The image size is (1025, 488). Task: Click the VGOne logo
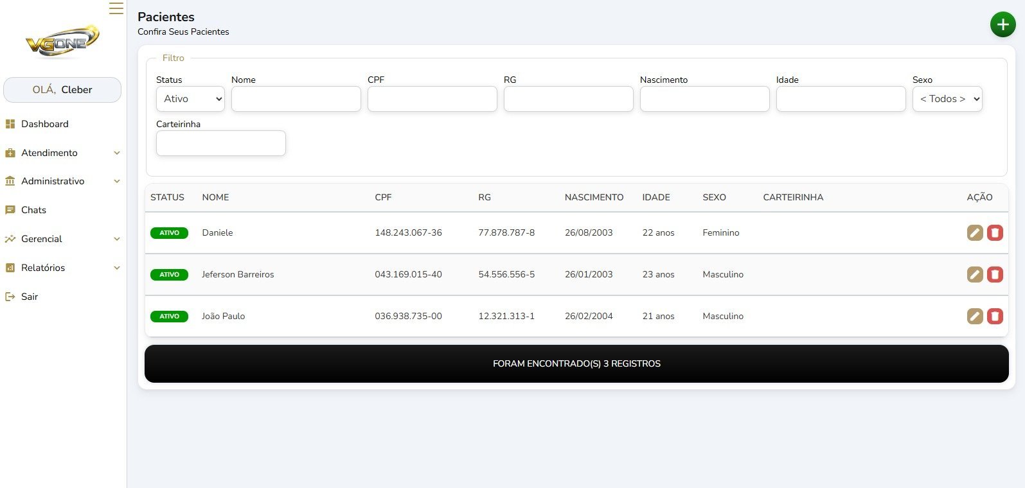click(62, 42)
